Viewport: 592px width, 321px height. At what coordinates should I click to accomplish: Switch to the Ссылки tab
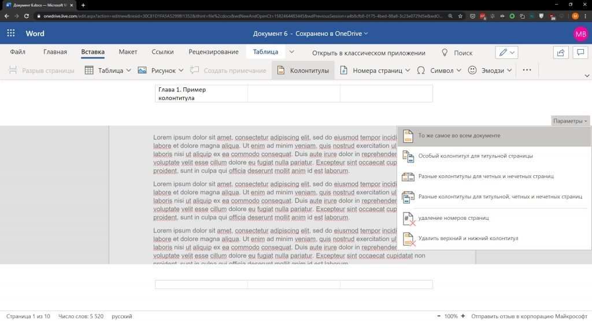coord(162,51)
